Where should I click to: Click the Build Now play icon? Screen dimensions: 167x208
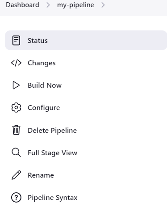(16, 85)
